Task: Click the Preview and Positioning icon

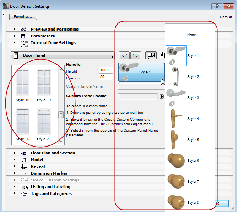Action: (24, 29)
